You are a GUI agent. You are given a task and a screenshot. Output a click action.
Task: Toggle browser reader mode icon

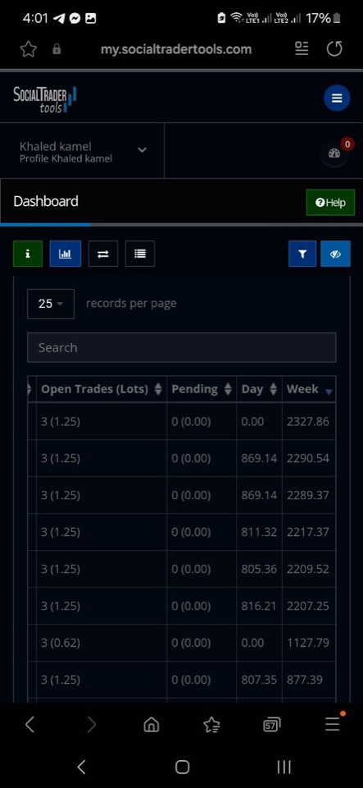pyautogui.click(x=302, y=48)
